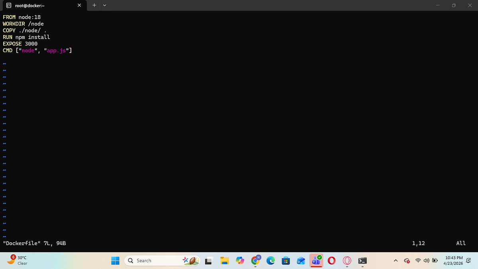
Task: Click the taskbar Search box
Action: click(x=163, y=261)
